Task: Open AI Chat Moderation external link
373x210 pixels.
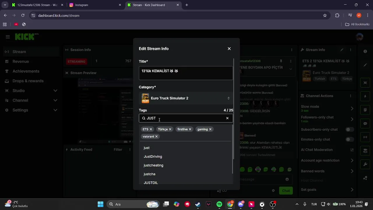Action: coord(352,150)
